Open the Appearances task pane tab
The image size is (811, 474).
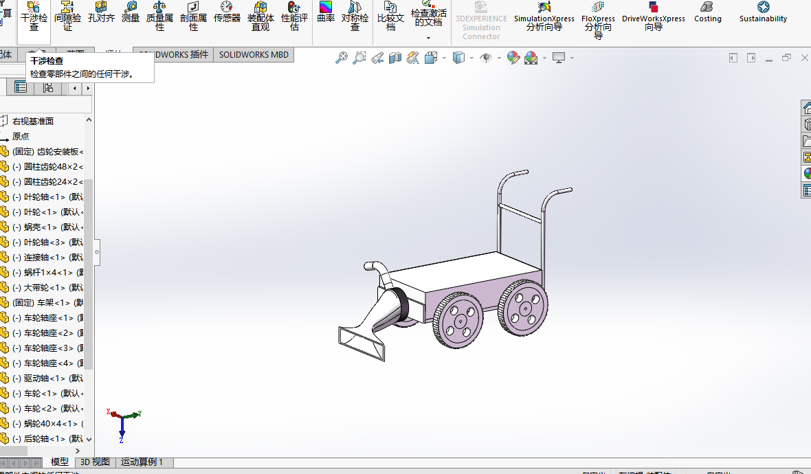coord(806,174)
